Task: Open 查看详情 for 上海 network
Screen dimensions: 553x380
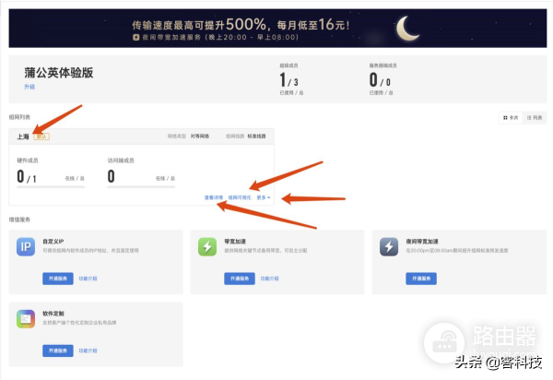Action: point(214,197)
